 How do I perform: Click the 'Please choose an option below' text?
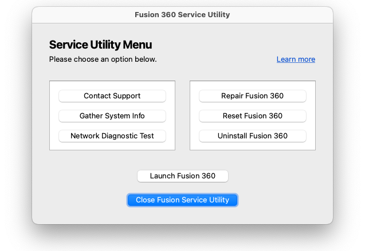103,59
